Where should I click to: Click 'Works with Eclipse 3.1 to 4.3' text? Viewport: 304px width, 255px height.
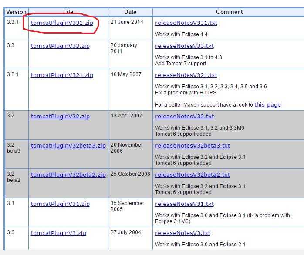[x=189, y=57]
